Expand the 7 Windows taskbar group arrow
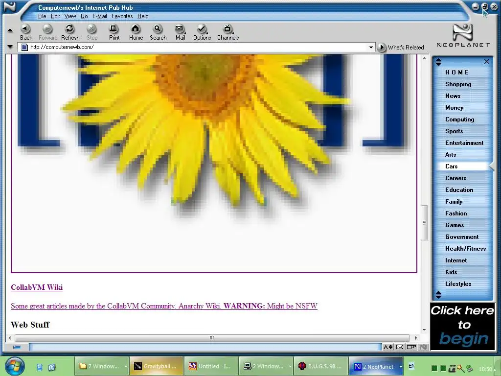The image size is (501, 376). click(x=126, y=367)
